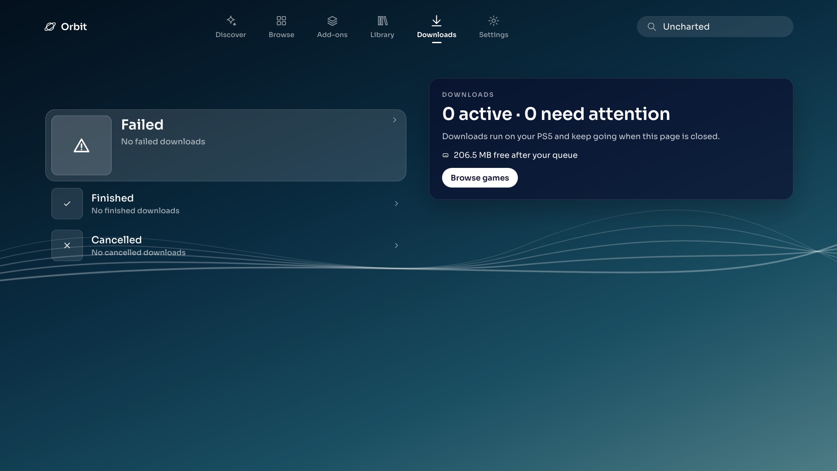Click the Browse grid icon
Image resolution: width=837 pixels, height=471 pixels.
(281, 20)
